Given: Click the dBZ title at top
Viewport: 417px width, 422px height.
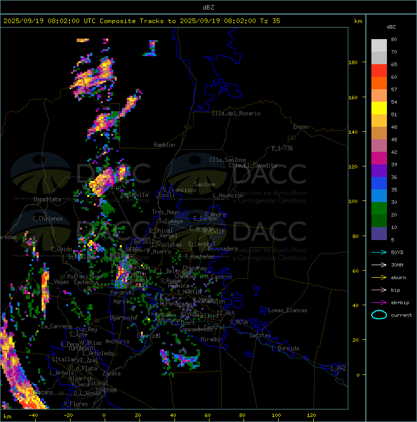Looking at the screenshot, I should click(x=209, y=7).
